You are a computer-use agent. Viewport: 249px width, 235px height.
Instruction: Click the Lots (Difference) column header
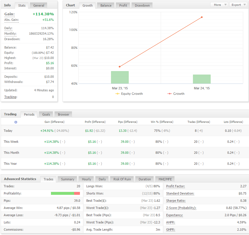233,122
